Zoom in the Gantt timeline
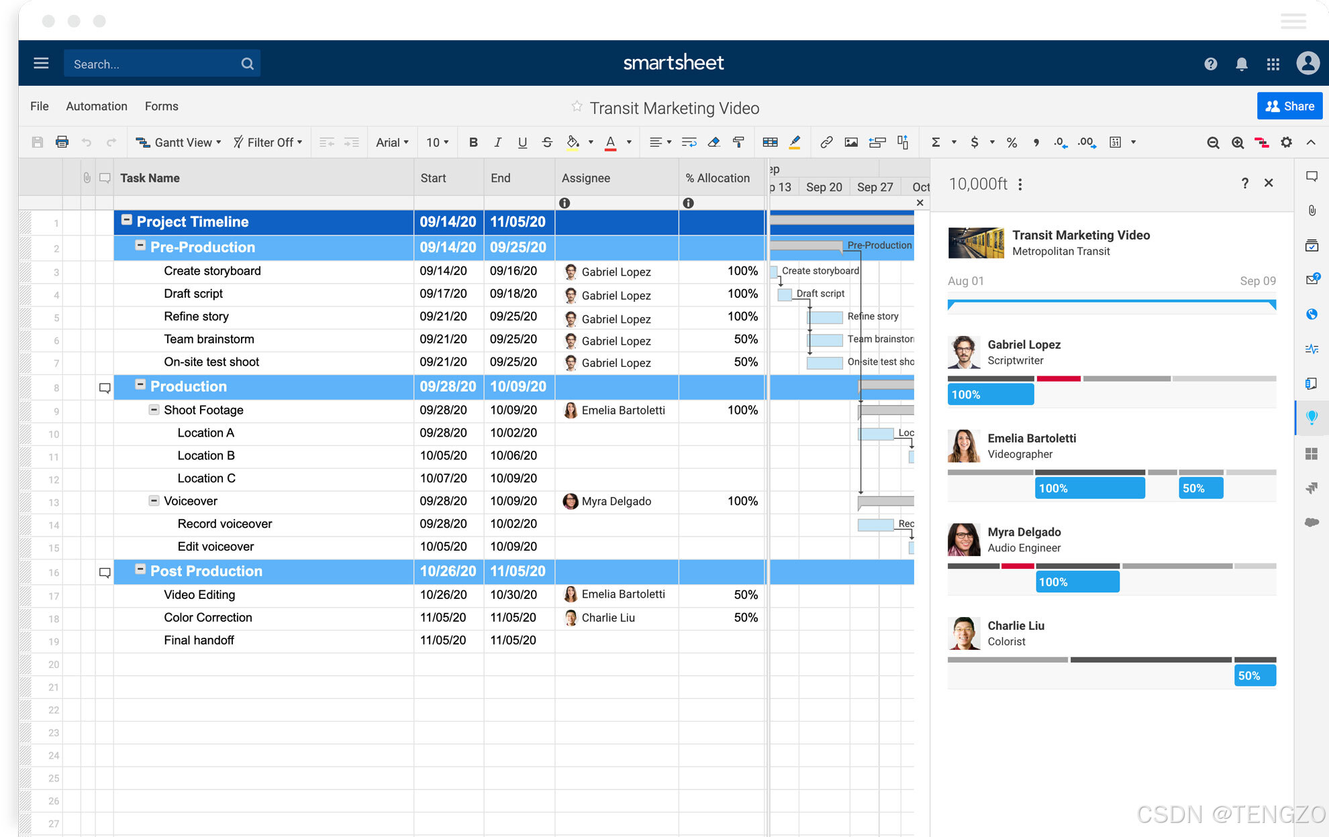1329x837 pixels. coord(1238,142)
